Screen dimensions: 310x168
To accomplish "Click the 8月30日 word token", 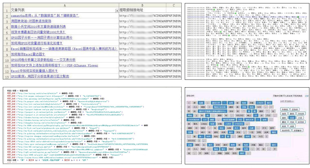I will pos(192,141).
